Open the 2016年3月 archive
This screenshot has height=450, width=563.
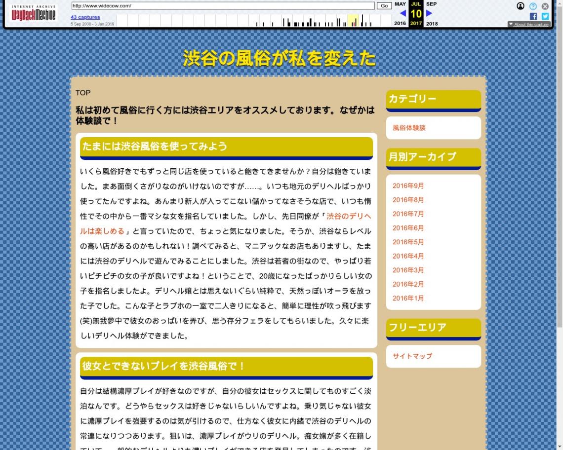coord(408,270)
